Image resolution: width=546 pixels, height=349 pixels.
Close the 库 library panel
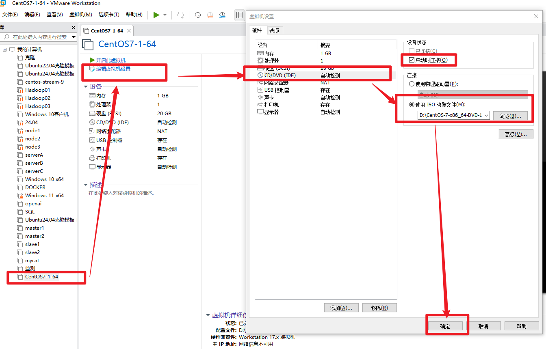click(x=74, y=28)
